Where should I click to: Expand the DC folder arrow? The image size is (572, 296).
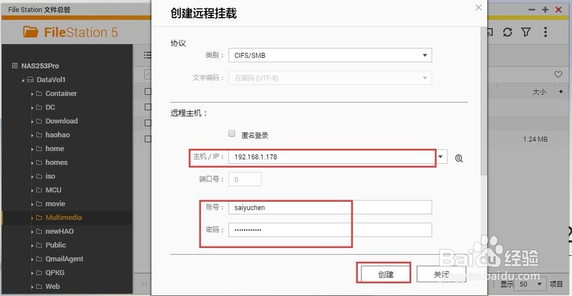(32, 108)
